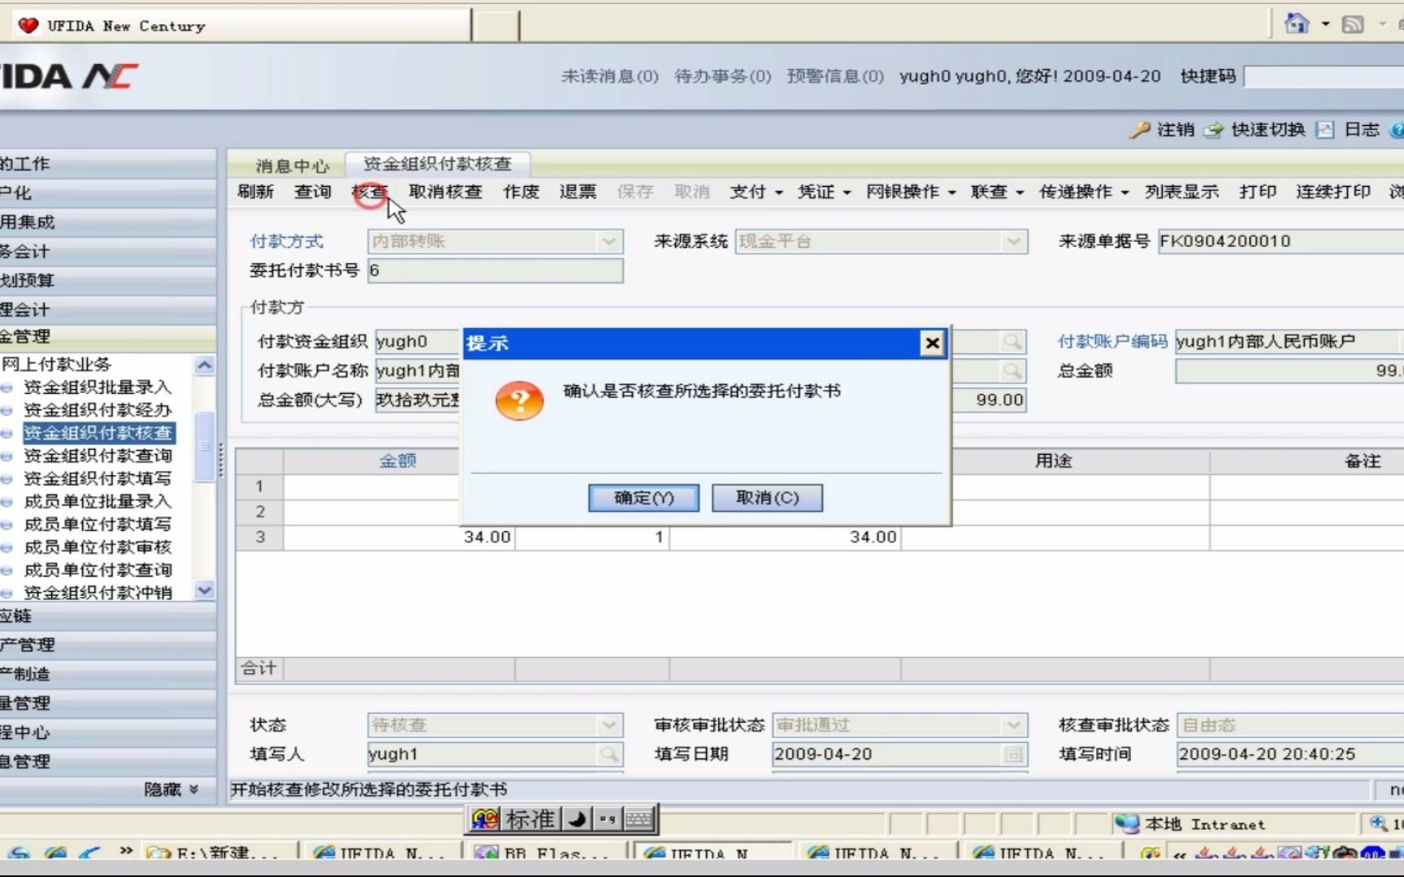
Task: Close the 提示 dialog with X
Action: (x=932, y=343)
